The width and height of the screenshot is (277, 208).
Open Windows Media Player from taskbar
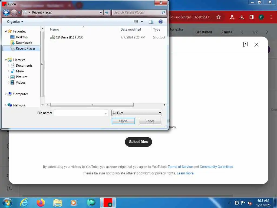tap(74, 203)
